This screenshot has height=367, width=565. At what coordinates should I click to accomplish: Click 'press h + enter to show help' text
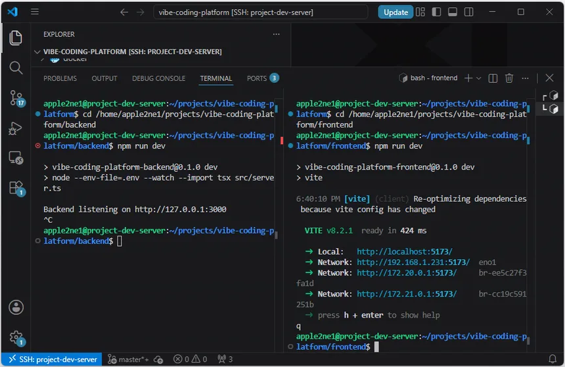coord(378,315)
